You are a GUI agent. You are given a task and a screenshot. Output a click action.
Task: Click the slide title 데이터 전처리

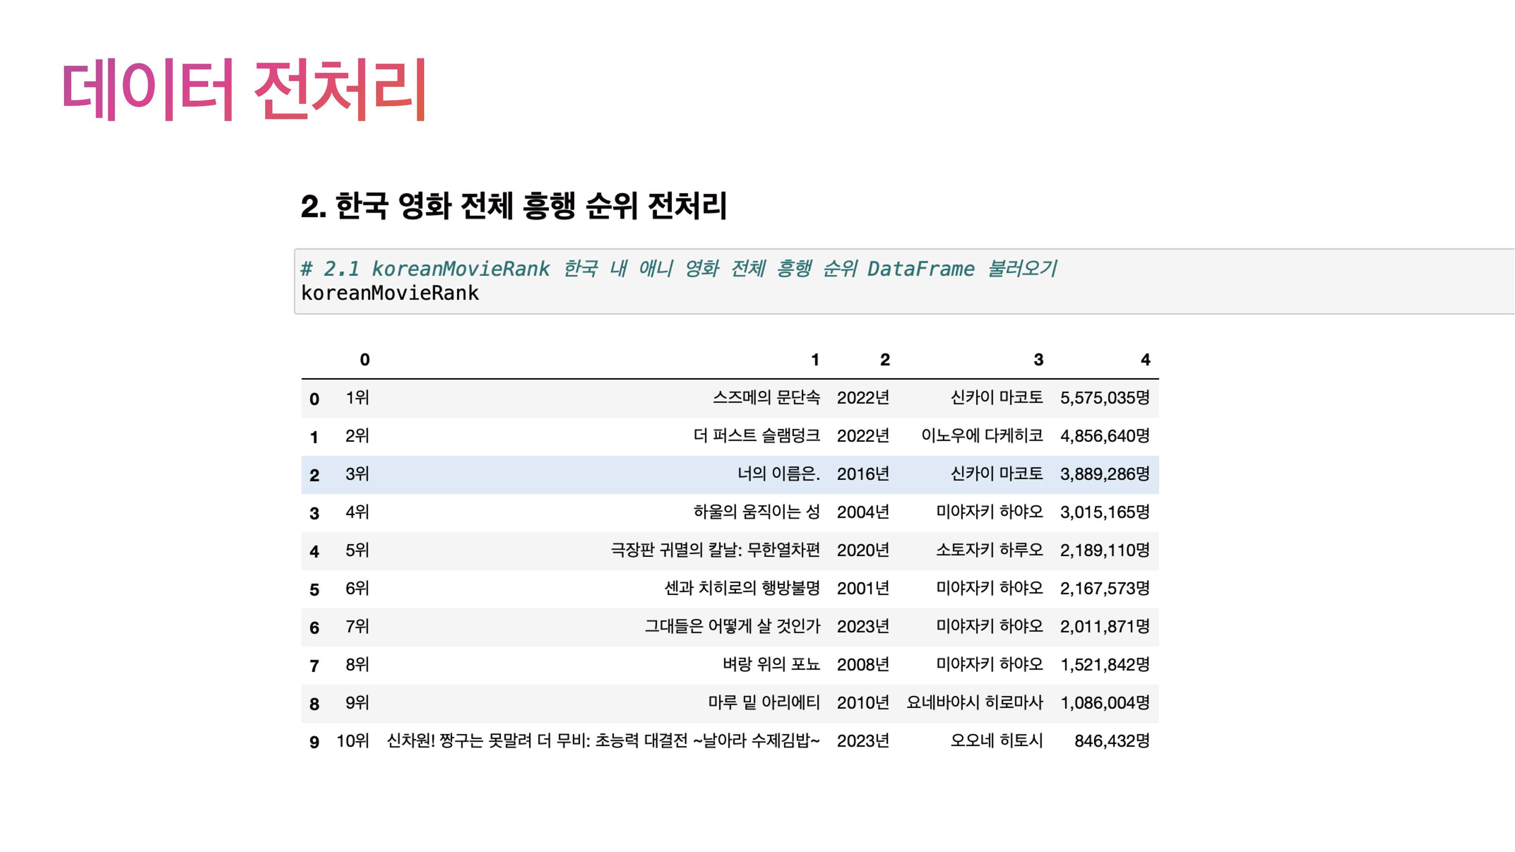pos(244,90)
